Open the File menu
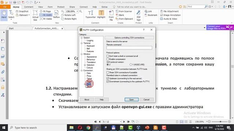Viewport: 234px width, 131px height. pyautogui.click(x=5, y=7)
